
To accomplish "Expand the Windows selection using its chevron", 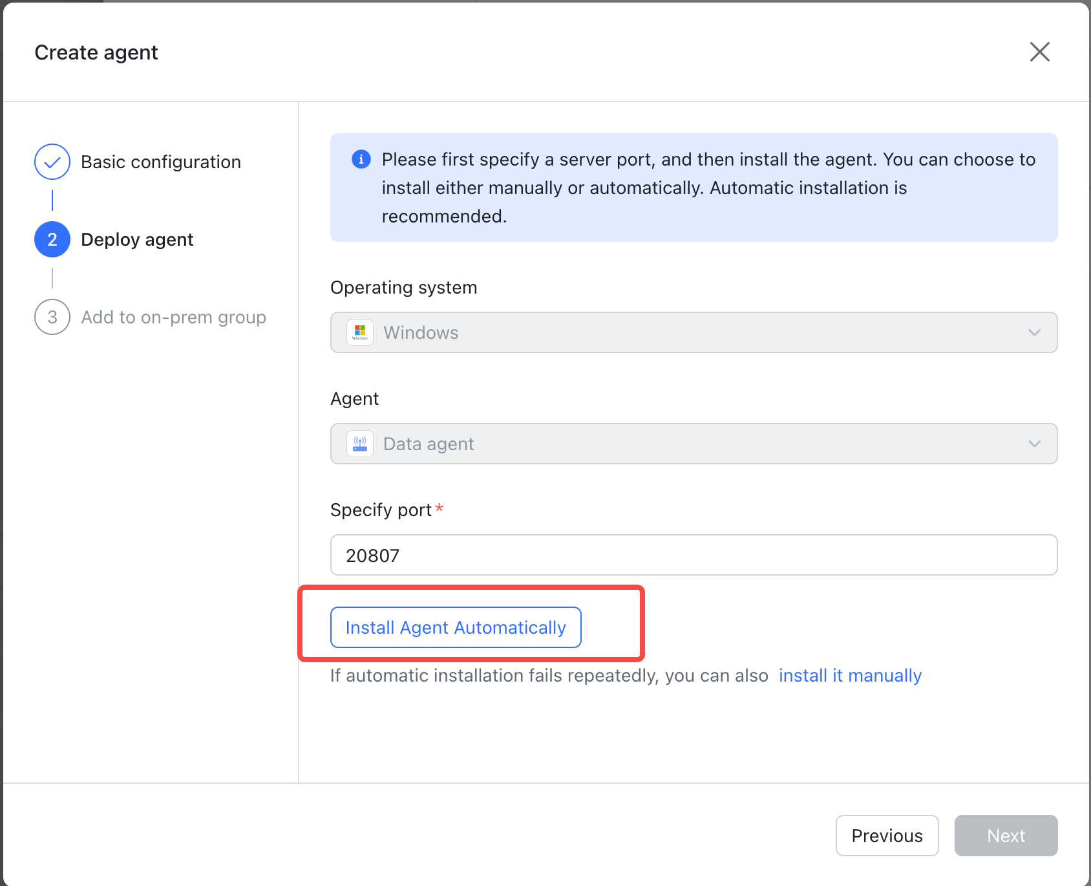I will point(1035,332).
